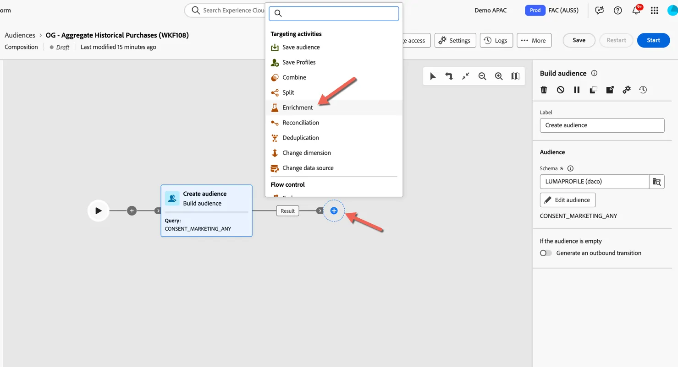Zoom in on the canvas

(499, 76)
